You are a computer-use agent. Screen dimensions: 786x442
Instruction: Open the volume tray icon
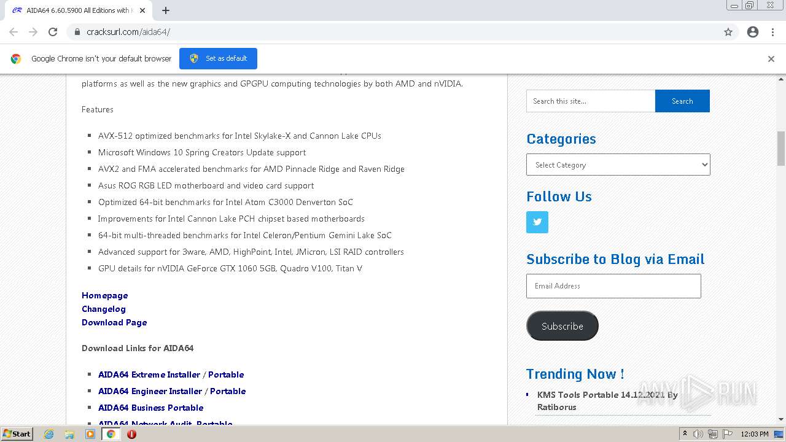[x=698, y=434]
